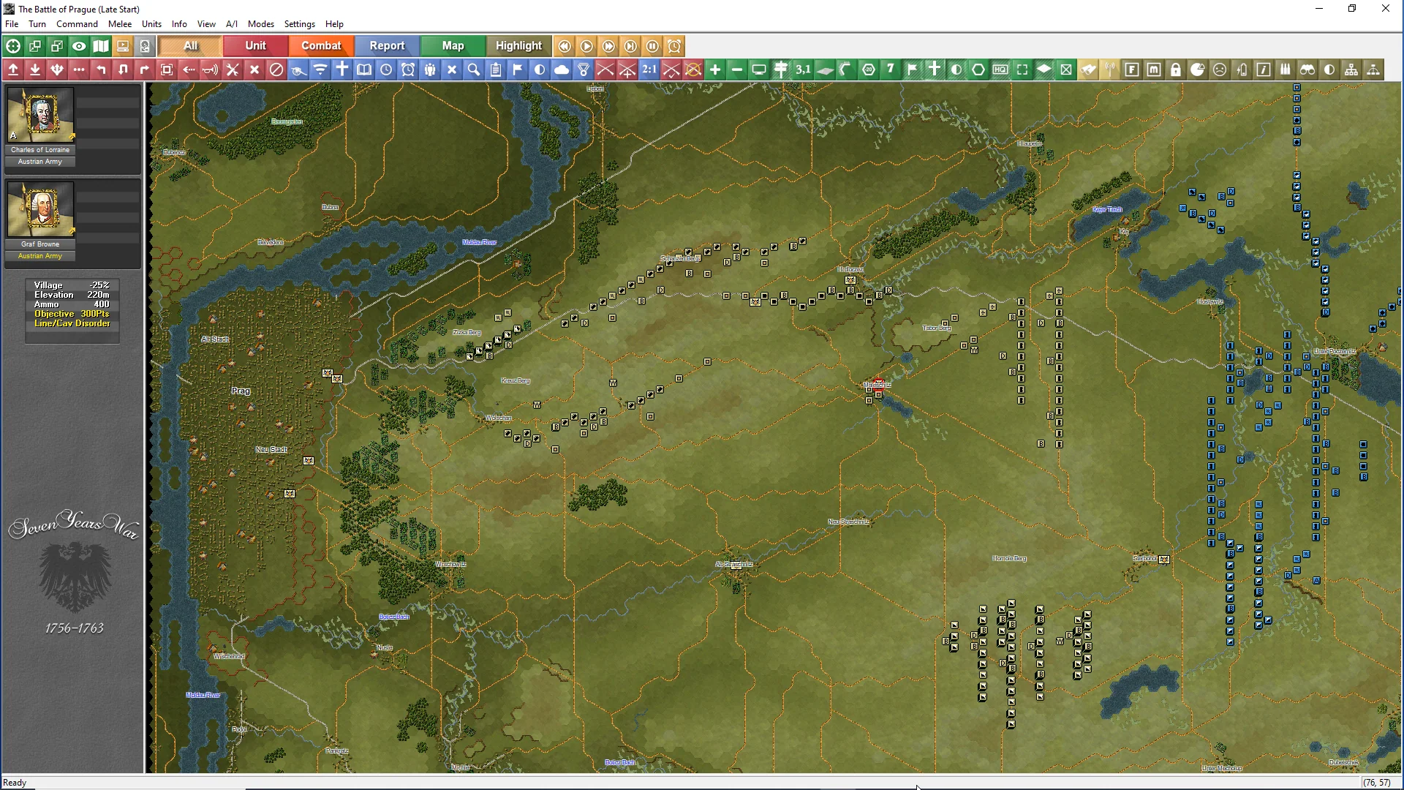Click the cloud weather icon
The width and height of the screenshot is (1404, 790).
coord(562,69)
